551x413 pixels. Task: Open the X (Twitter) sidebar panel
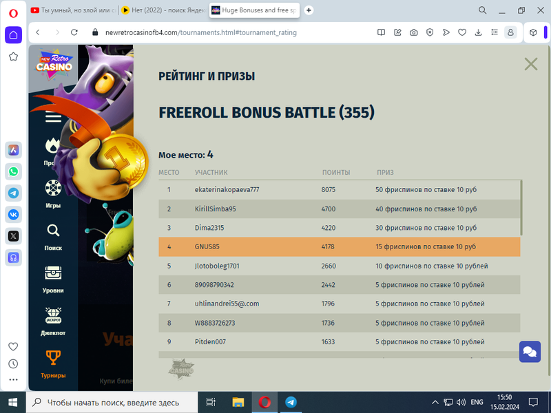13,235
